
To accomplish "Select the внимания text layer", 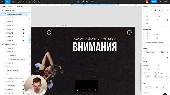I will 11,18.
